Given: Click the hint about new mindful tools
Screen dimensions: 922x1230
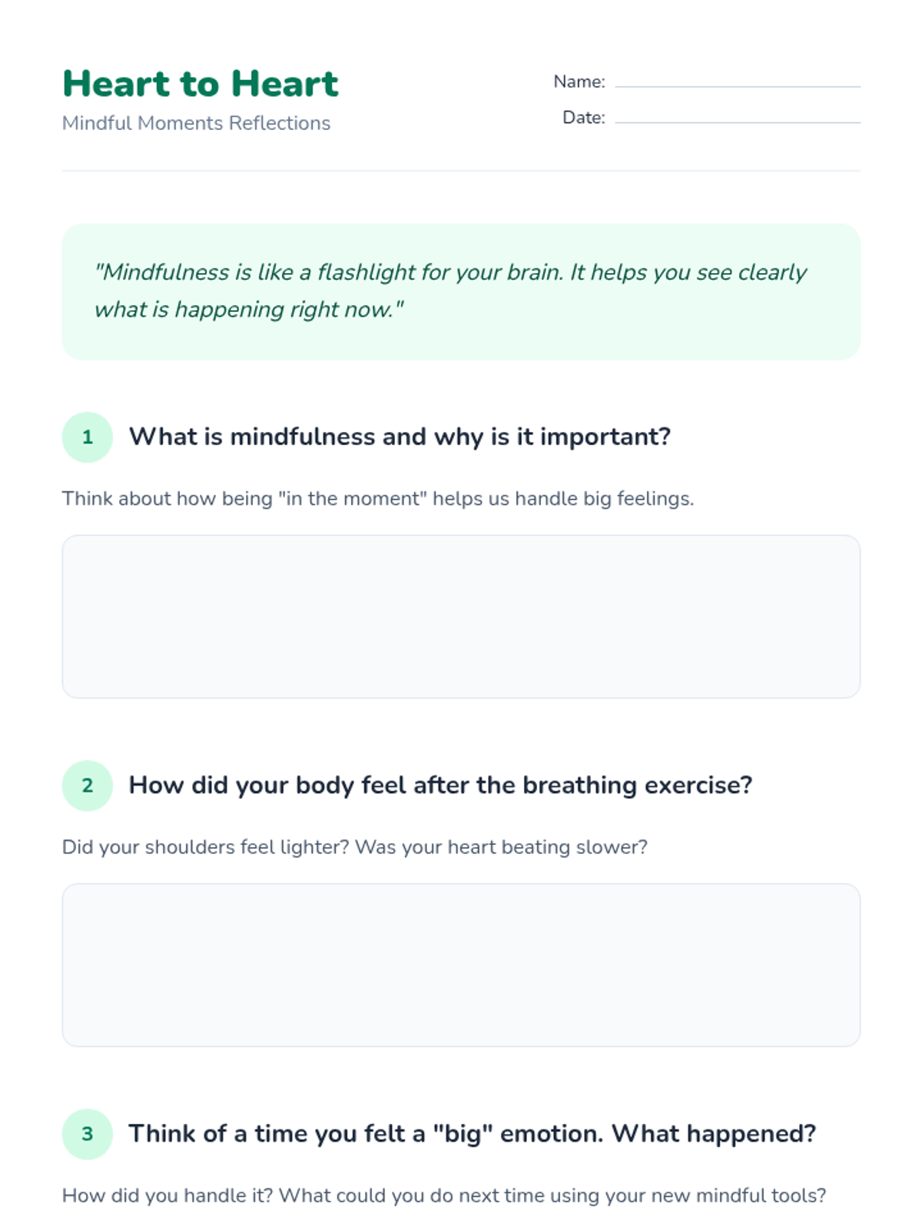Looking at the screenshot, I should tap(444, 1195).
